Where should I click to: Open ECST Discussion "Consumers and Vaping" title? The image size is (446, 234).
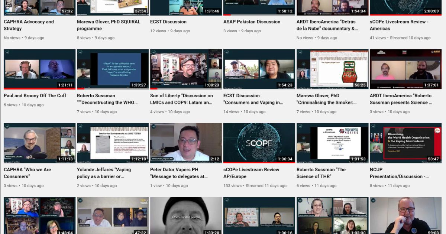coord(253,99)
